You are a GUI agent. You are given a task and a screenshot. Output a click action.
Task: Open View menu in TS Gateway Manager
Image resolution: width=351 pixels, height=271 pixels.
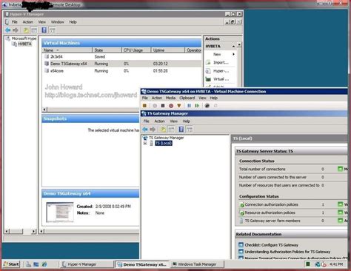click(174, 121)
